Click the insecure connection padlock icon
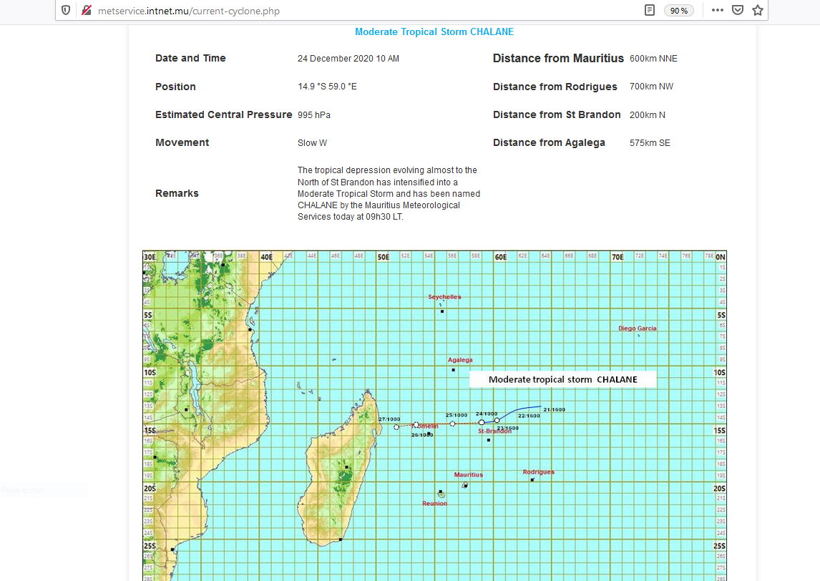Image resolution: width=820 pixels, height=581 pixels. (x=85, y=10)
